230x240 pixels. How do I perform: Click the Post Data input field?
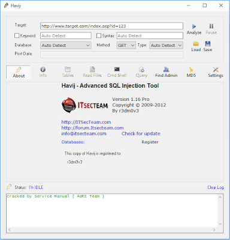click(111, 55)
